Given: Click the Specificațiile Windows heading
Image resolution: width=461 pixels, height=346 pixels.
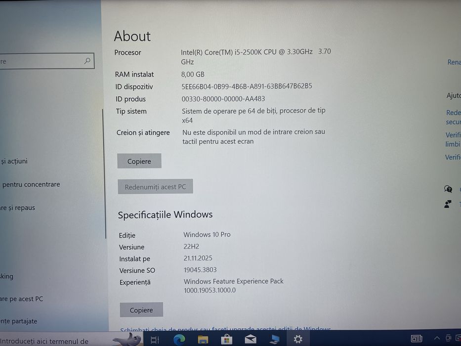Looking at the screenshot, I should pyautogui.click(x=165, y=215).
